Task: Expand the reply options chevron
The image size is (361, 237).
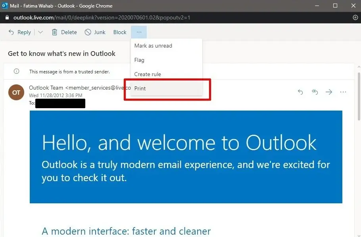Action: [40, 32]
